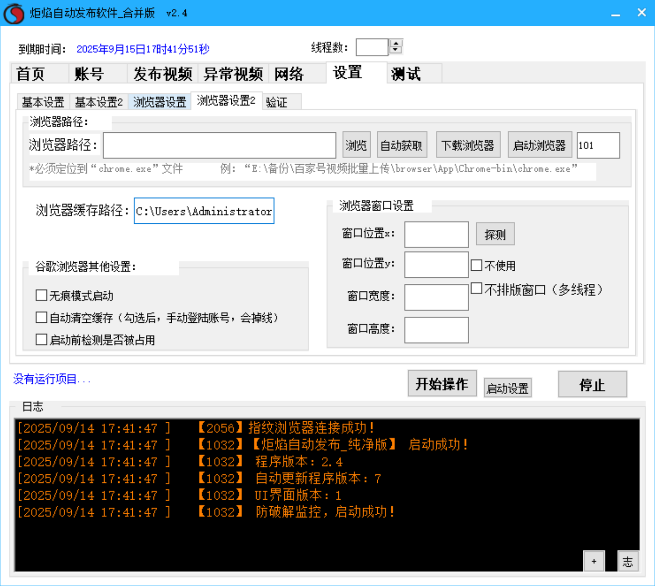This screenshot has height=586, width=655.
Task: Click the 窗口宽度 input box
Action: tap(436, 297)
